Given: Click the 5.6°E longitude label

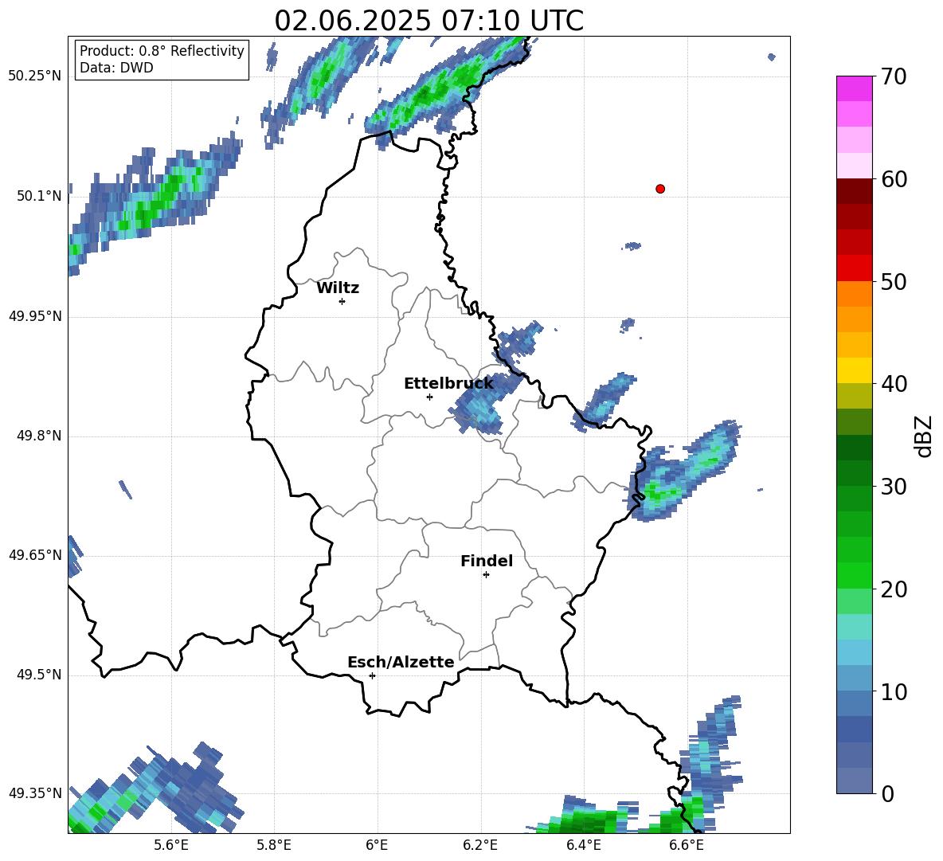Looking at the screenshot, I should pos(171,845).
